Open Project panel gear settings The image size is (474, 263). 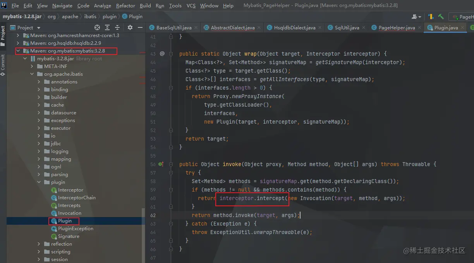click(x=130, y=27)
